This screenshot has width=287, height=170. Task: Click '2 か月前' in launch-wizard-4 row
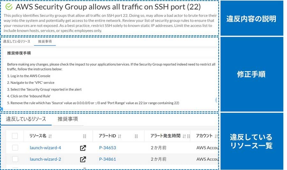(158, 148)
